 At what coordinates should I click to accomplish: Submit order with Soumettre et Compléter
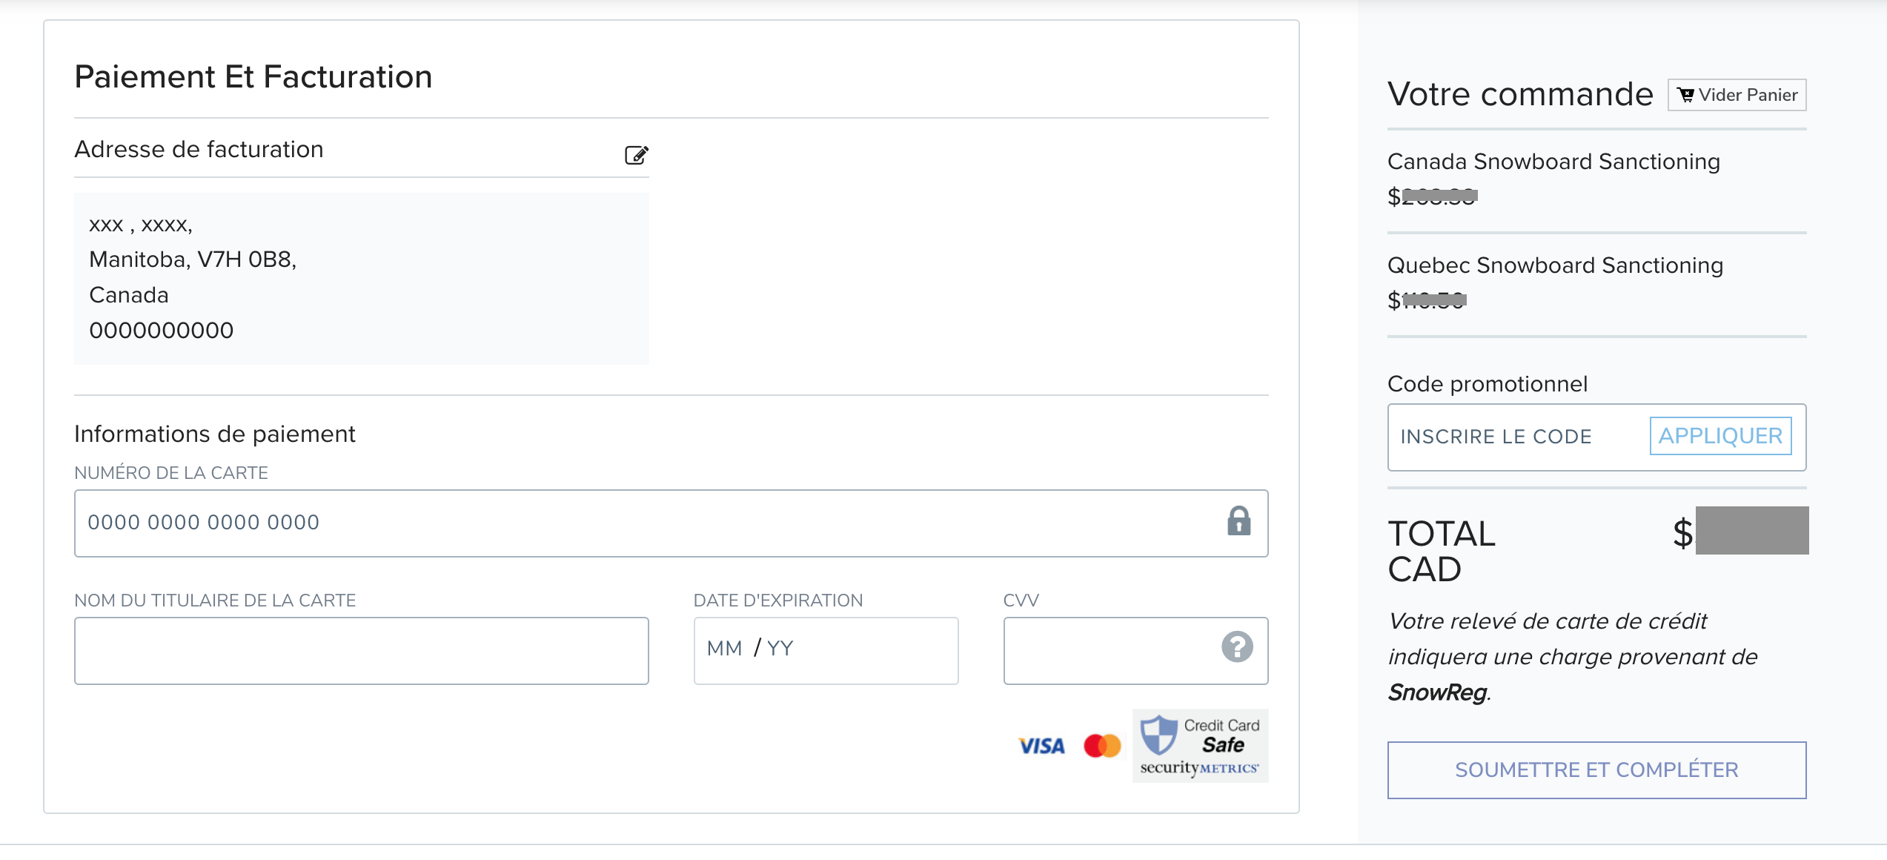(1596, 770)
